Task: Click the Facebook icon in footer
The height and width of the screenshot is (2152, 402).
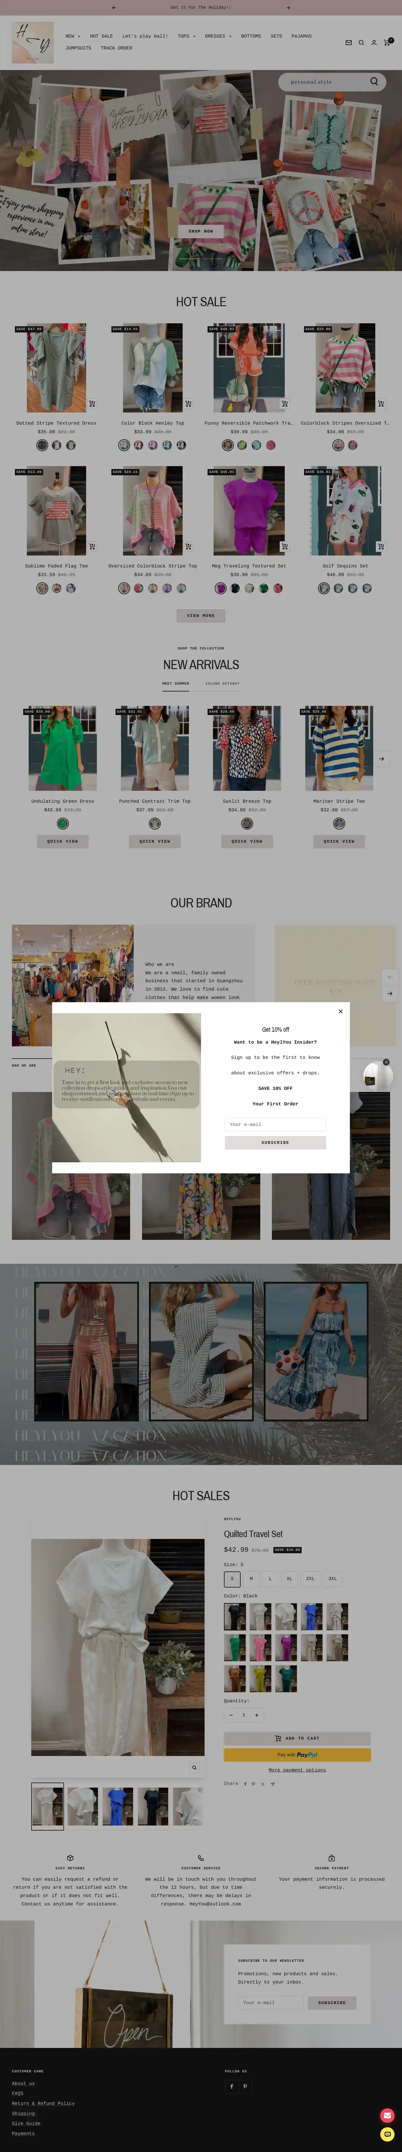Action: click(232, 2086)
